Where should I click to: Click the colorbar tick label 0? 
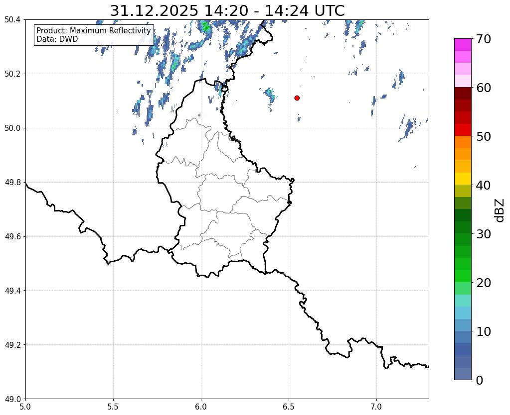[480, 380]
